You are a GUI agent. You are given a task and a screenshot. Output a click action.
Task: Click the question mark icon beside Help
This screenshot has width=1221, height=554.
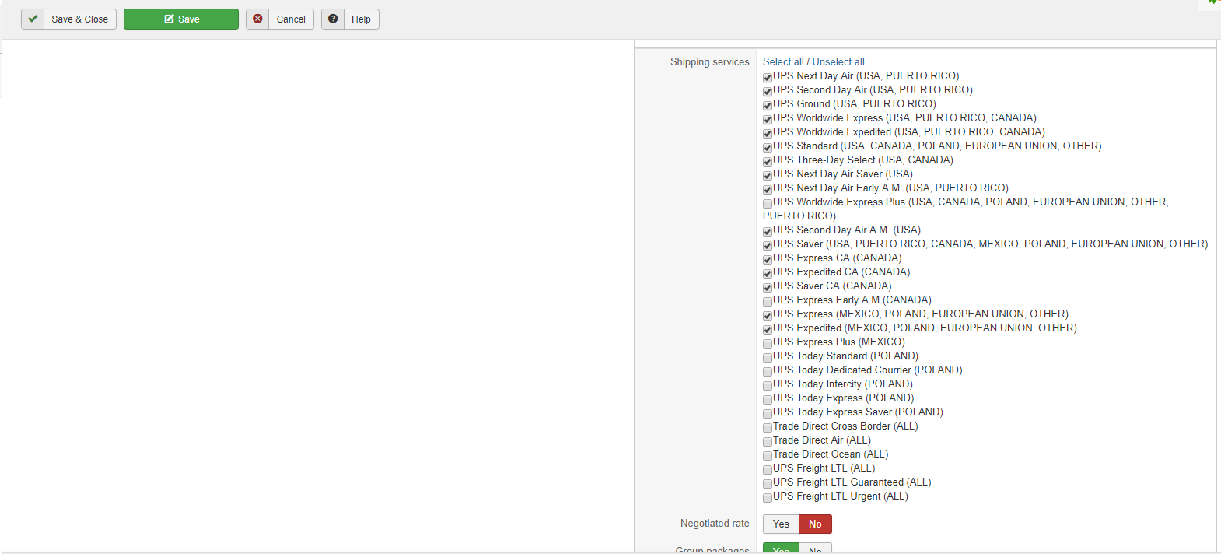333,19
